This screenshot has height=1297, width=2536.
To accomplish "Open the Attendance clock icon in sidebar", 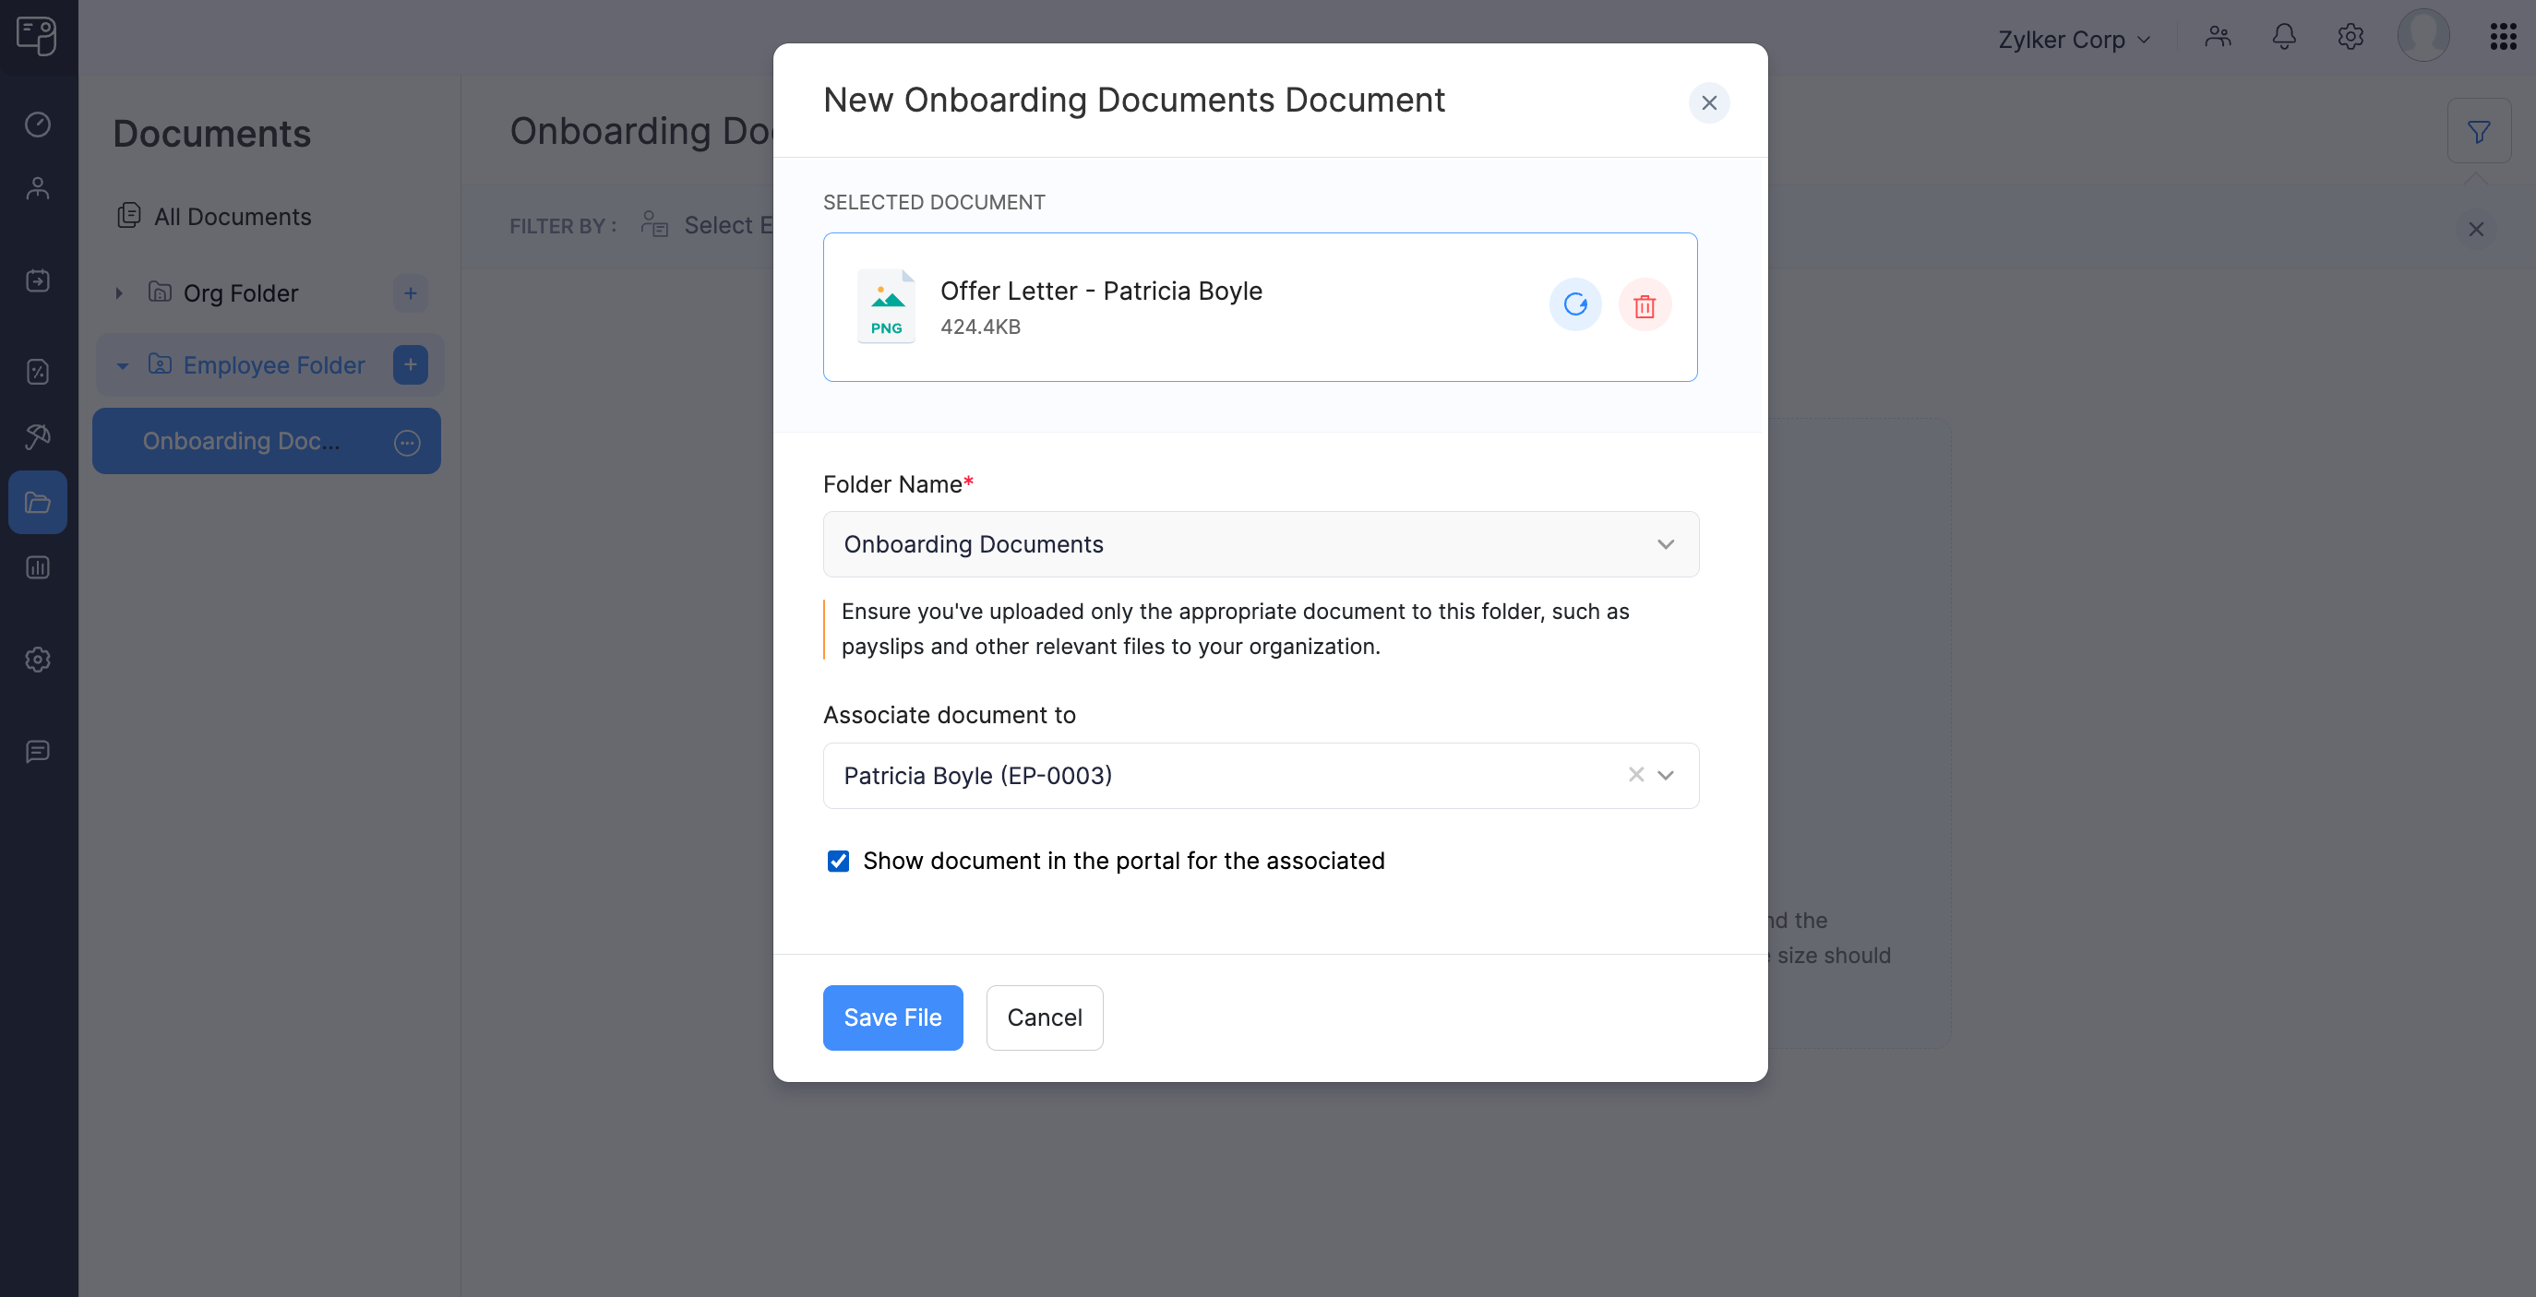I will 38,124.
